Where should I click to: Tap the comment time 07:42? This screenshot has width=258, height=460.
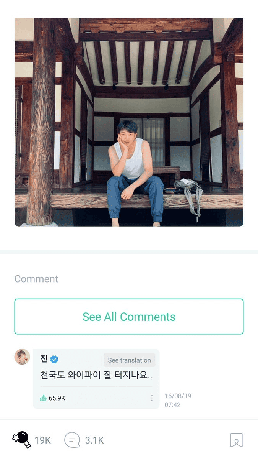(x=173, y=405)
